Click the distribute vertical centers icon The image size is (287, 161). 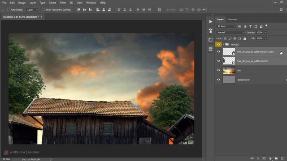point(125,10)
